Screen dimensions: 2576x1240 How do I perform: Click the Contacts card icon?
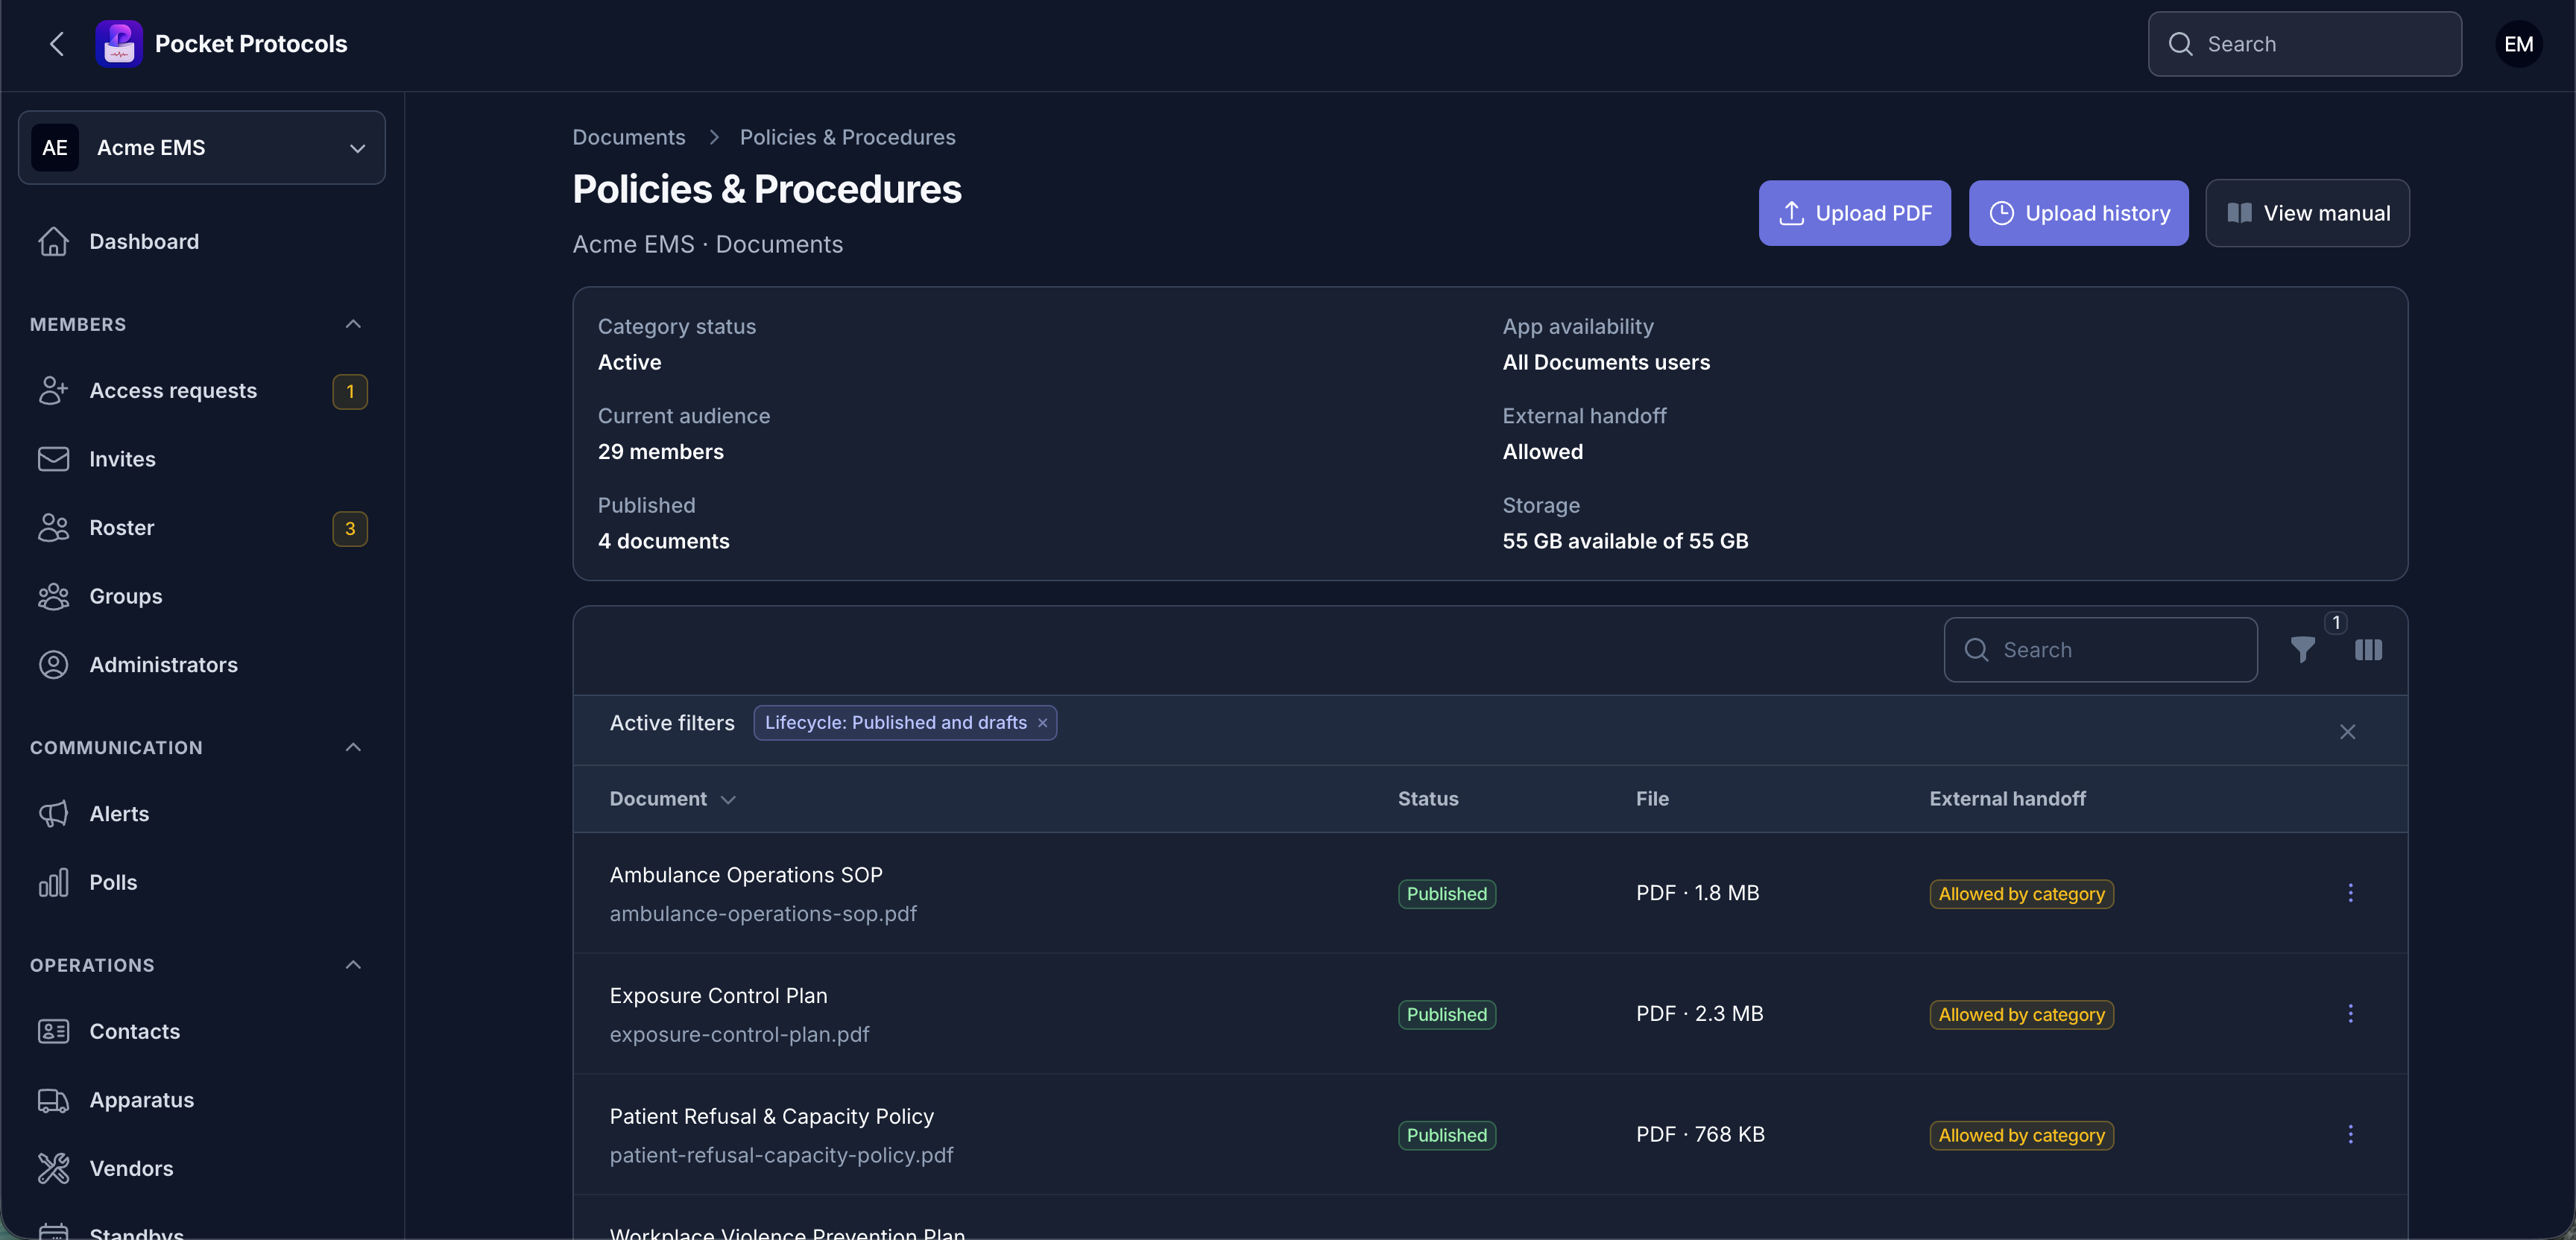pyautogui.click(x=53, y=1031)
